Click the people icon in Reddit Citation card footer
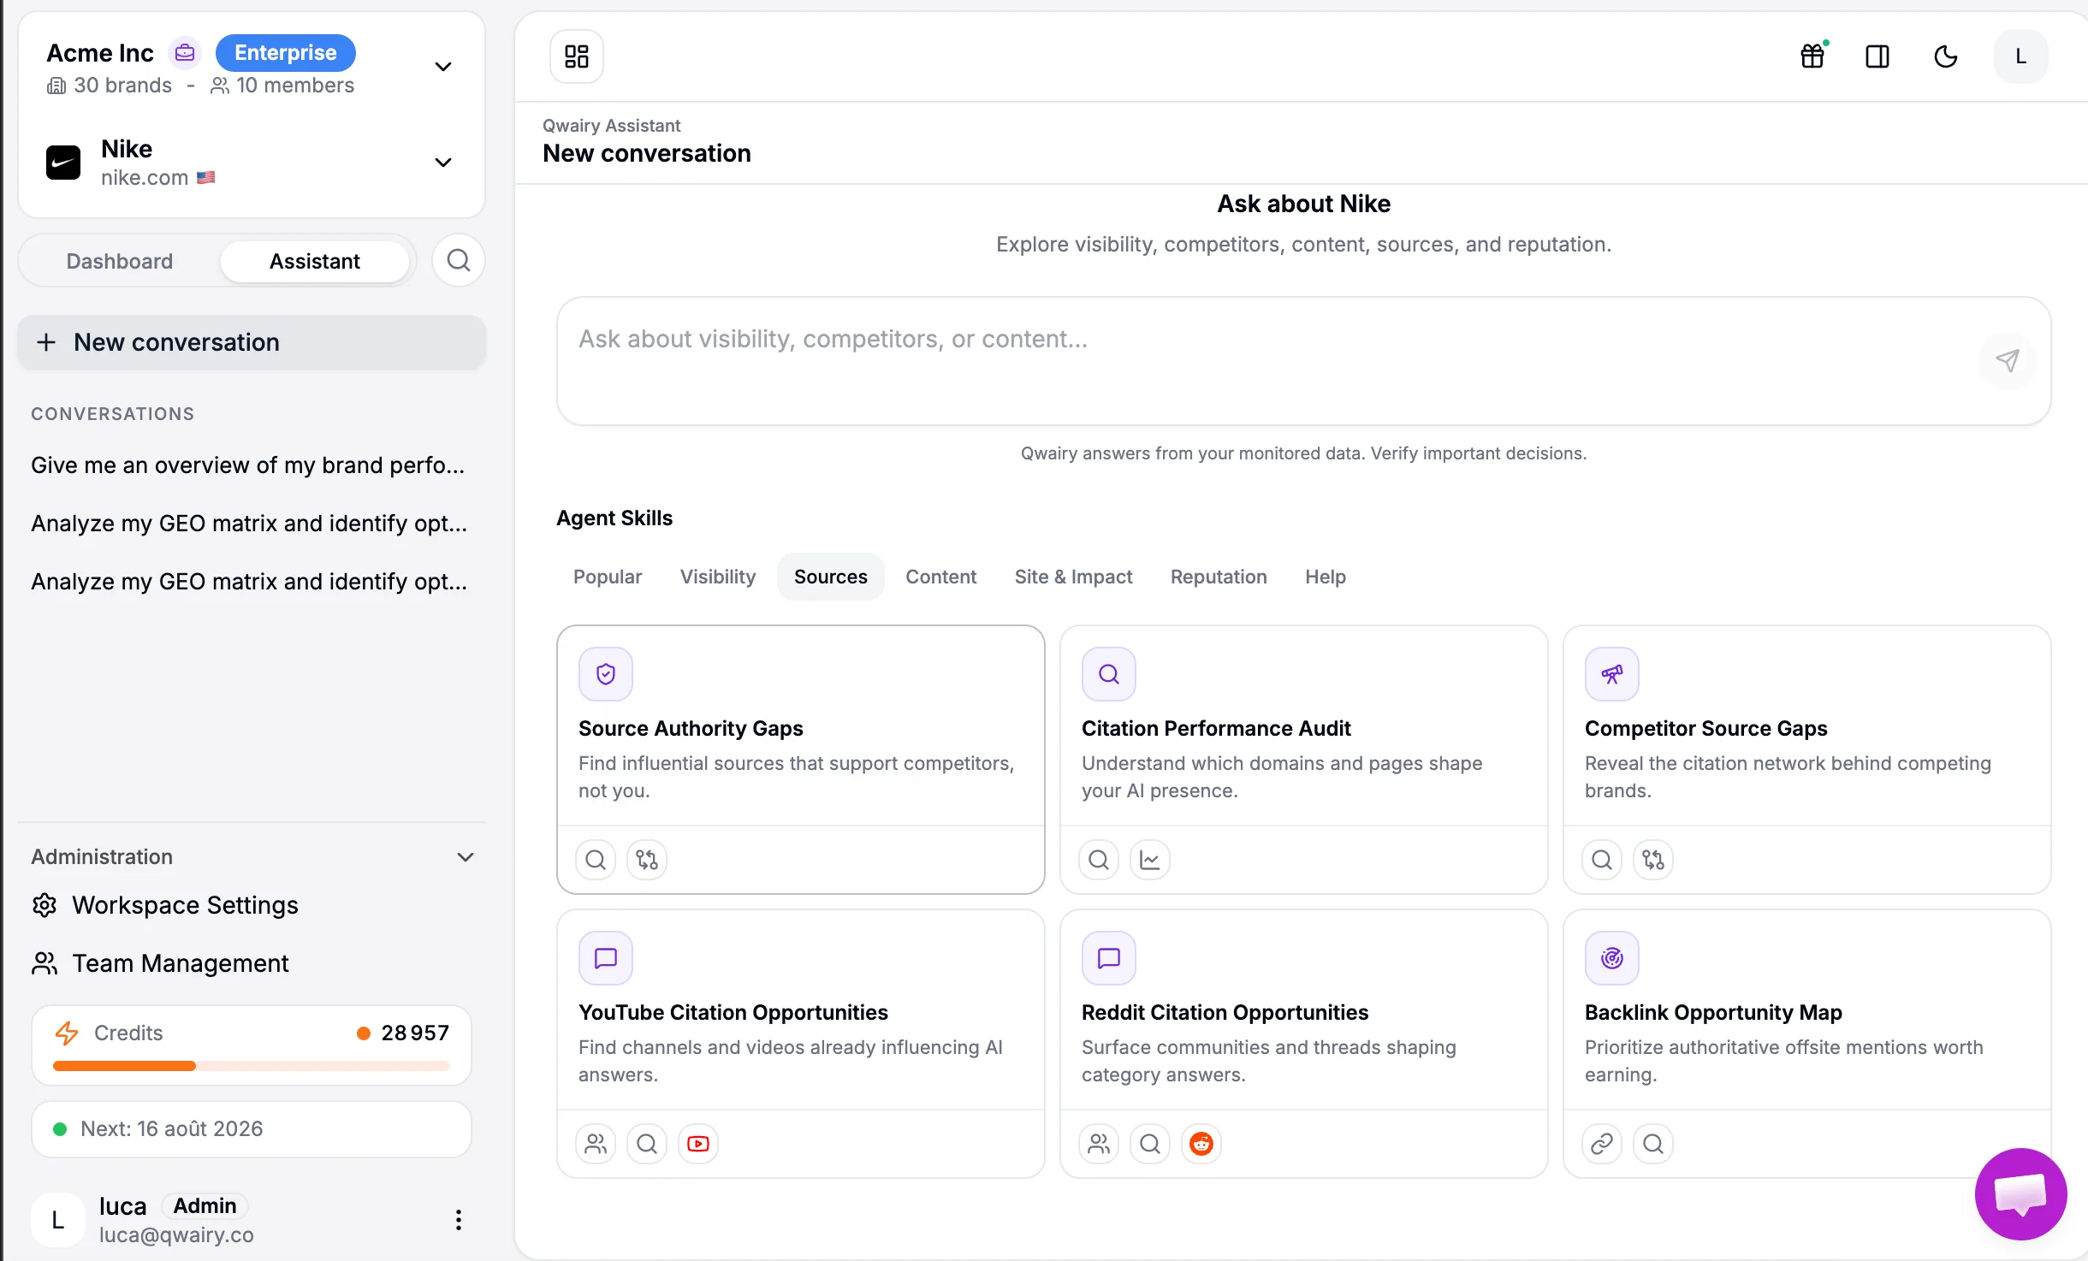Image resolution: width=2088 pixels, height=1261 pixels. tap(1099, 1144)
